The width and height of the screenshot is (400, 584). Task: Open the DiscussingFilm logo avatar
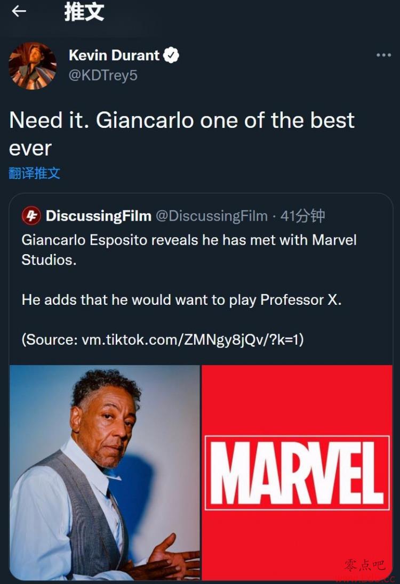[31, 216]
